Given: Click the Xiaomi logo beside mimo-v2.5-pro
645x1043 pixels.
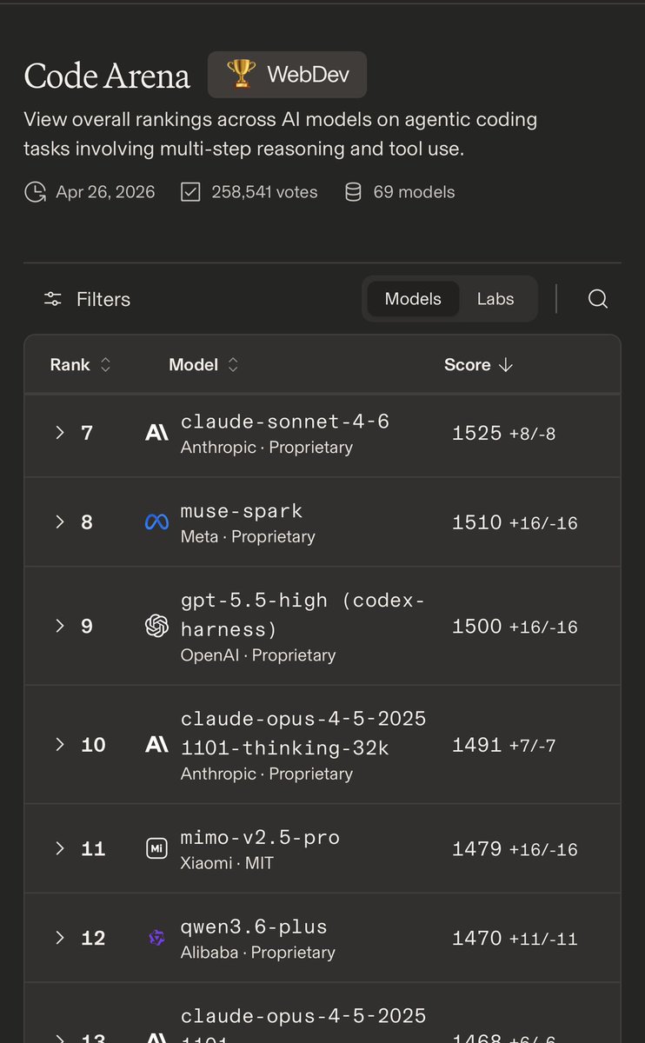Looking at the screenshot, I should [156, 849].
